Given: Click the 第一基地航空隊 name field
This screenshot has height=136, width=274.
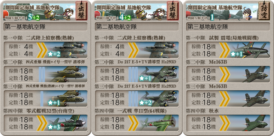Looking at the screenshot, I should [45, 27].
